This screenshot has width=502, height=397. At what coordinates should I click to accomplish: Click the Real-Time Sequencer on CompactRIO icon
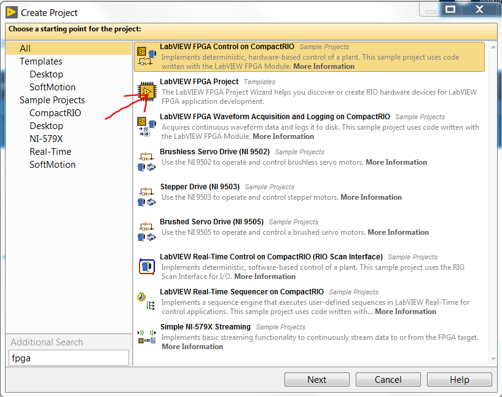coord(146,301)
